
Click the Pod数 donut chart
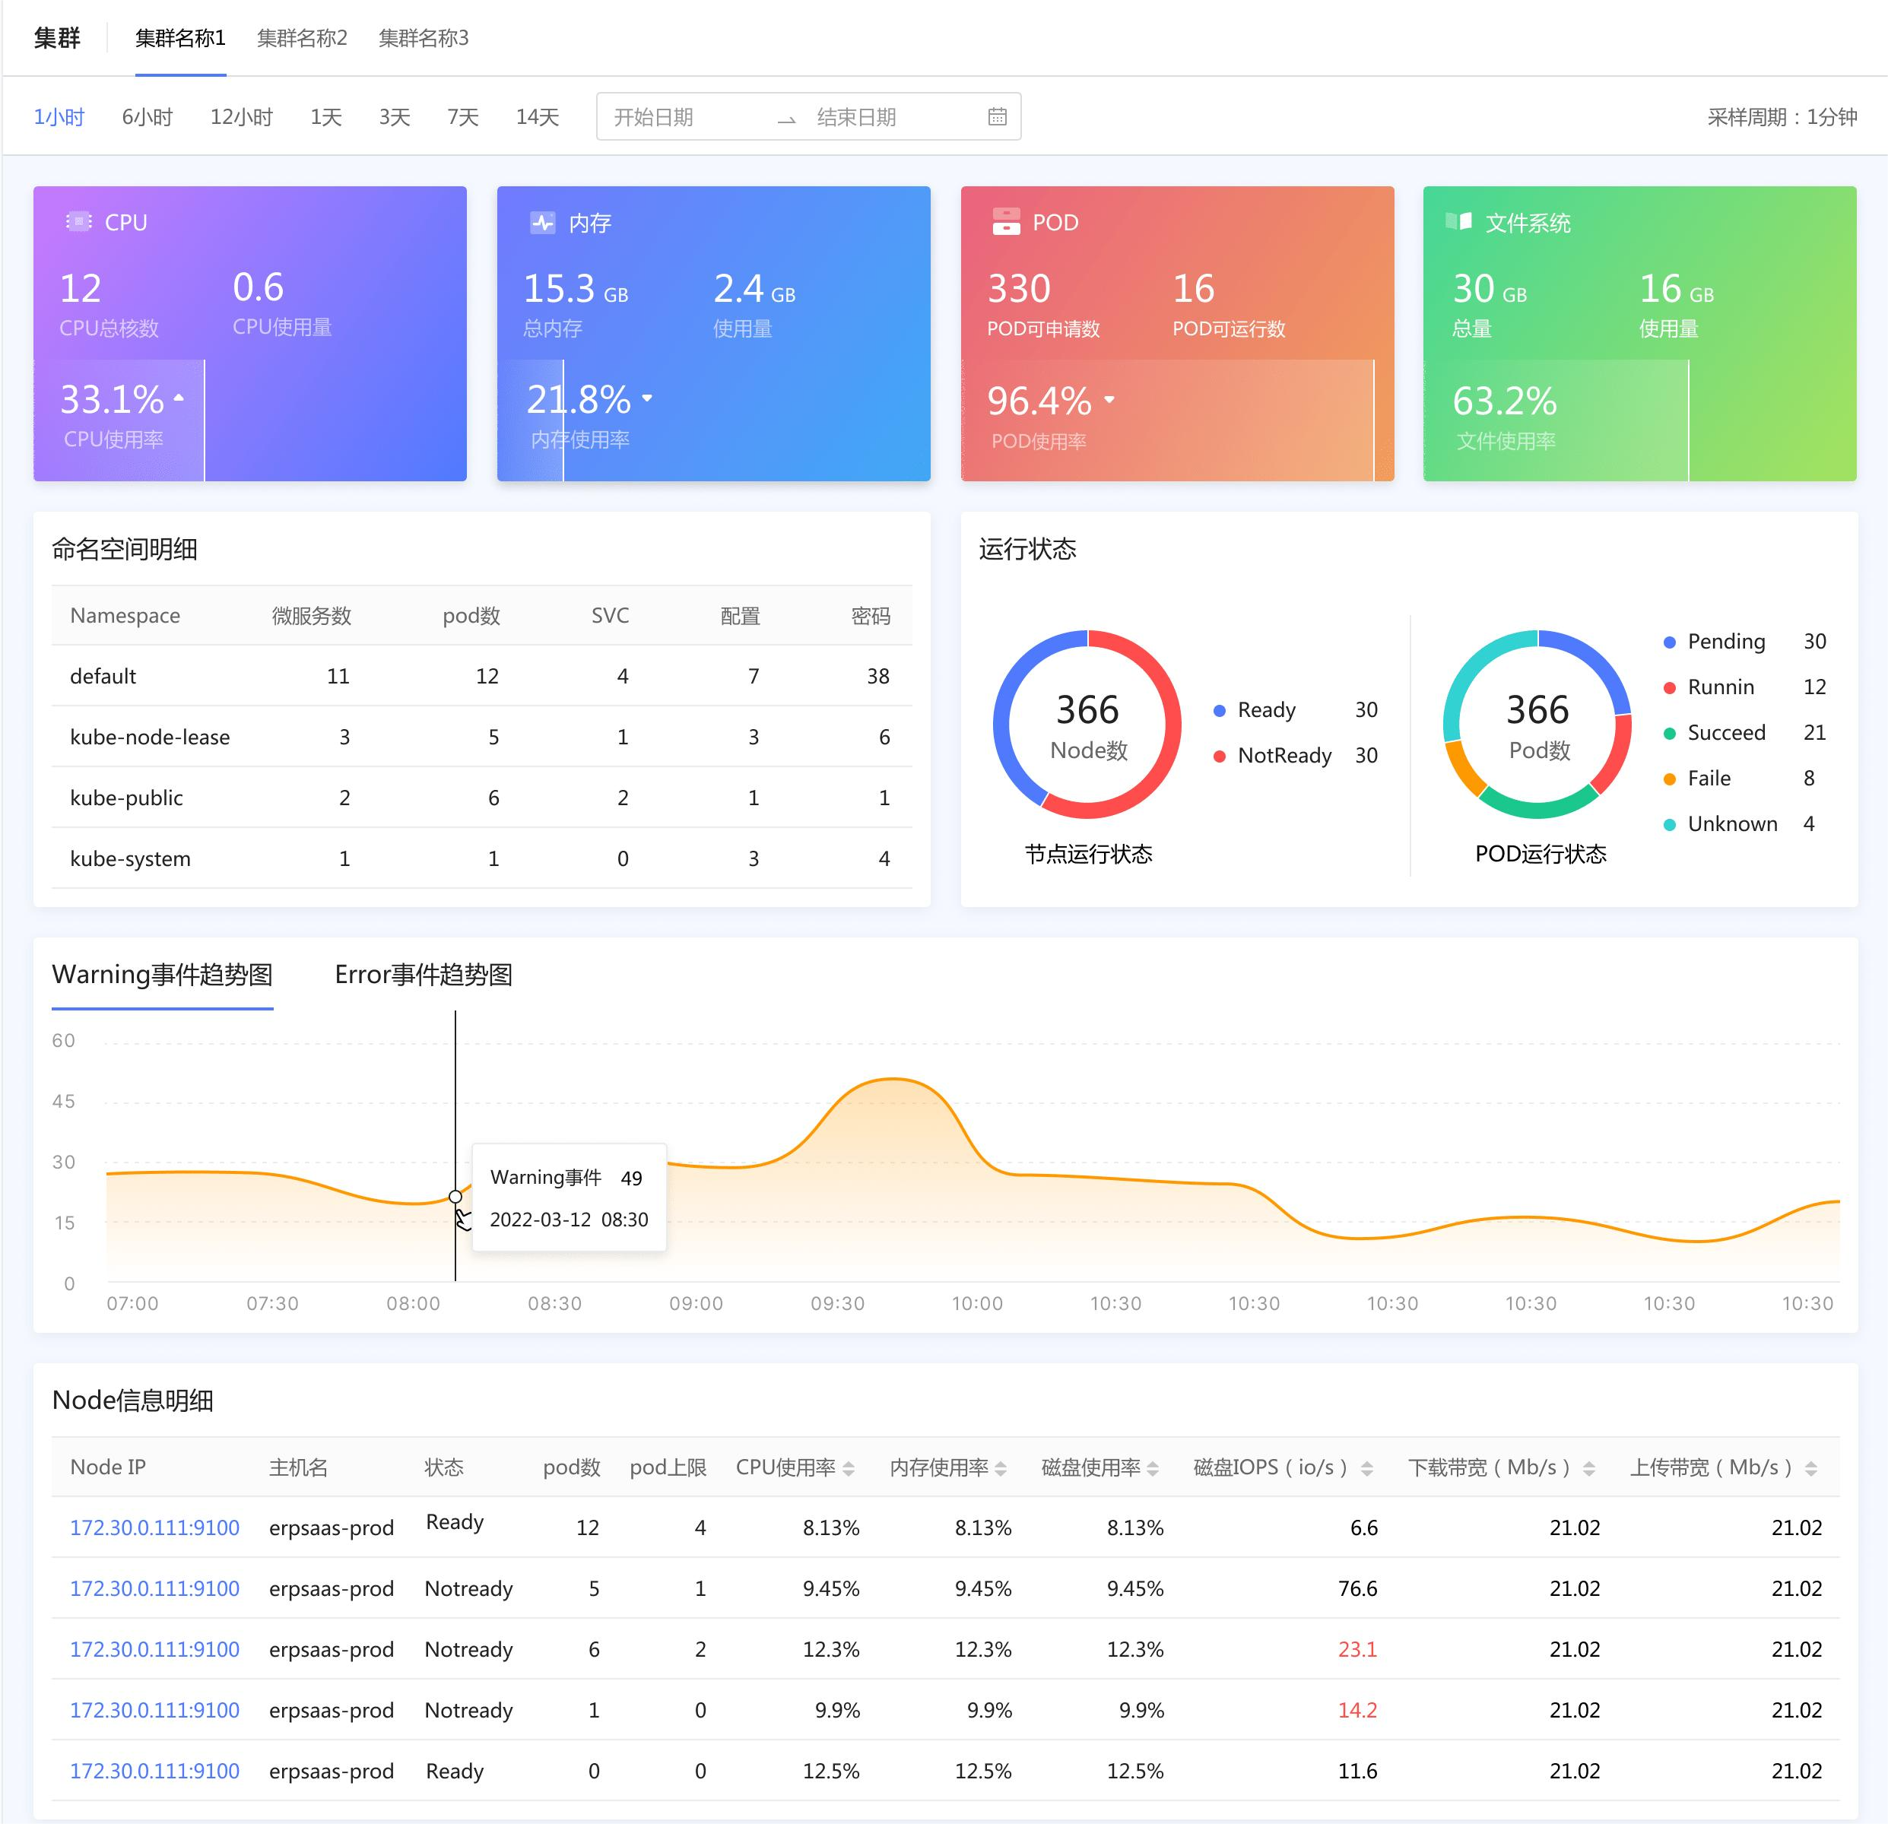pyautogui.click(x=1538, y=725)
